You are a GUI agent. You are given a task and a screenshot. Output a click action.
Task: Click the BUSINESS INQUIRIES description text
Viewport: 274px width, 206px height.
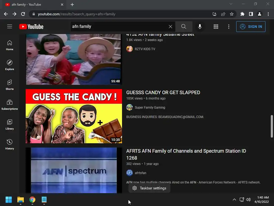165,117
